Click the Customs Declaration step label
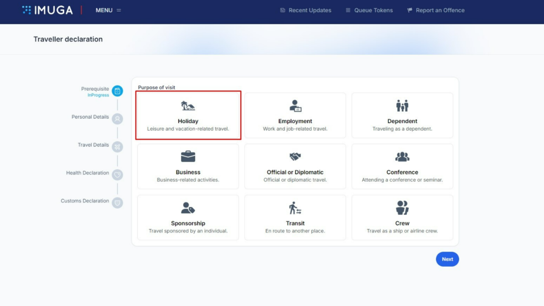The height and width of the screenshot is (306, 544). 85,201
